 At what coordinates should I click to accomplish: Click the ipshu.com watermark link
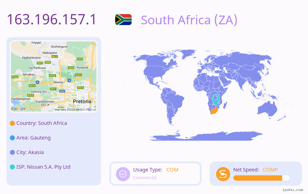[293, 190]
